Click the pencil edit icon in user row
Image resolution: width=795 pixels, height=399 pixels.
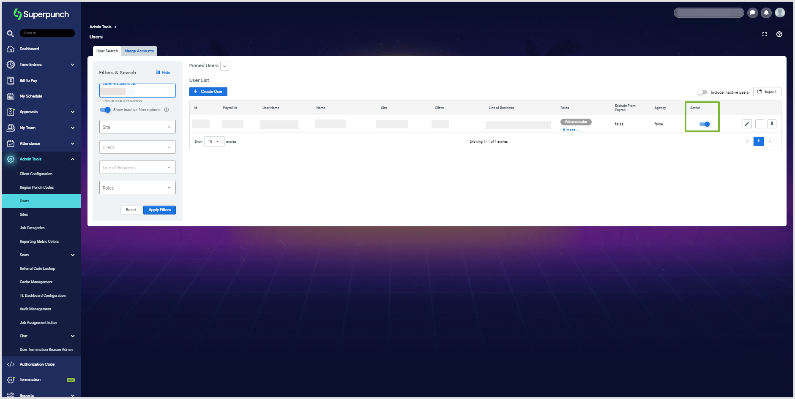(x=747, y=124)
